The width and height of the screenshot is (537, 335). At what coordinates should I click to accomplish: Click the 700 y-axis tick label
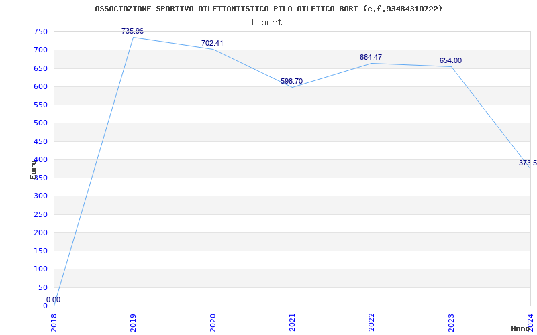40,50
